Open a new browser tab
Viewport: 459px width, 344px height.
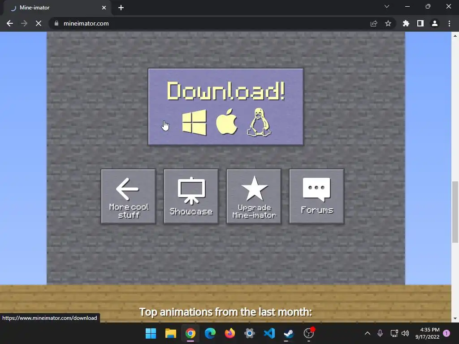(121, 8)
